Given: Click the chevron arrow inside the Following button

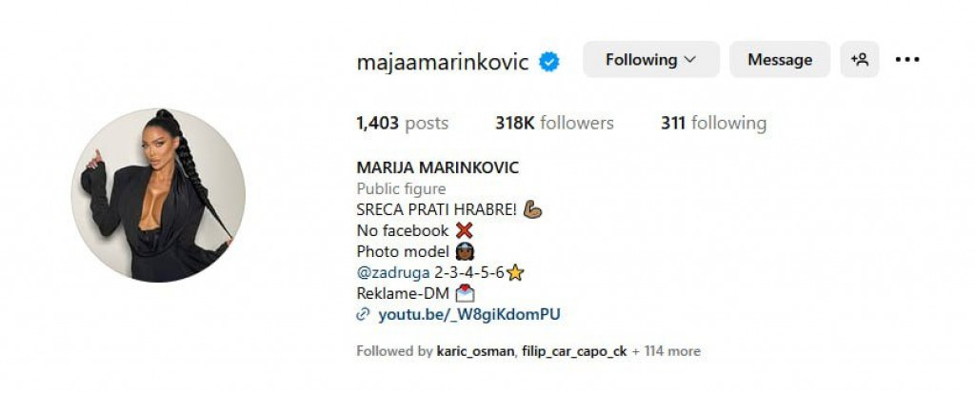Looking at the screenshot, I should tap(689, 60).
